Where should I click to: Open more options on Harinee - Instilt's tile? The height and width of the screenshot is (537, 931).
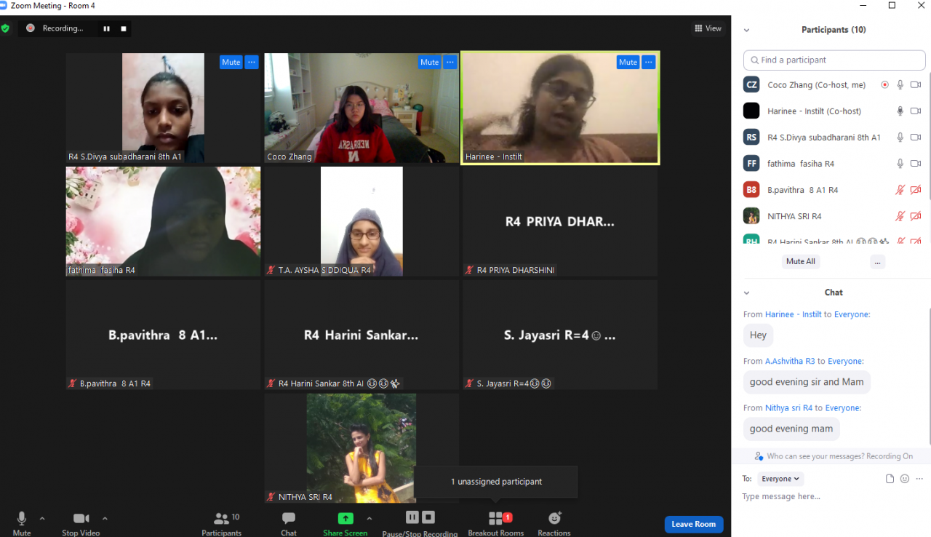[649, 63]
